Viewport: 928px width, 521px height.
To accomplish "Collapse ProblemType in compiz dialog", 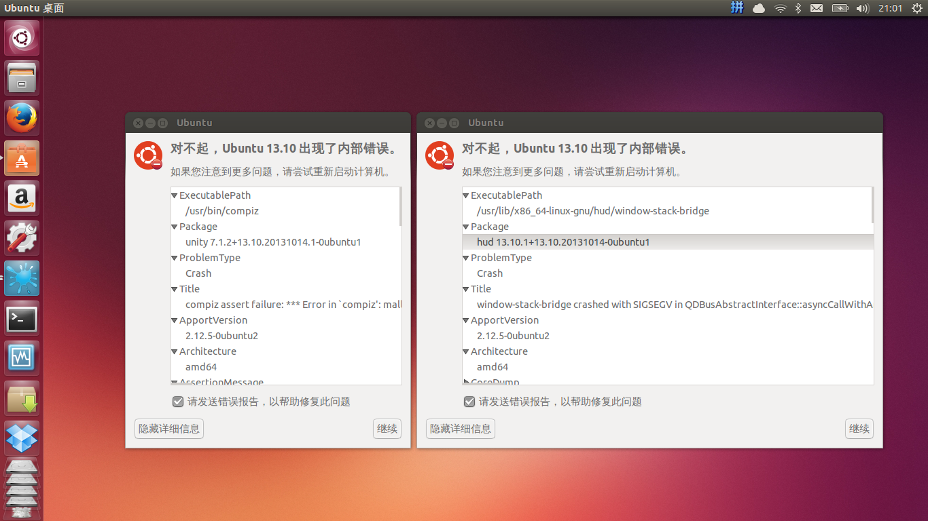I will tap(175, 258).
